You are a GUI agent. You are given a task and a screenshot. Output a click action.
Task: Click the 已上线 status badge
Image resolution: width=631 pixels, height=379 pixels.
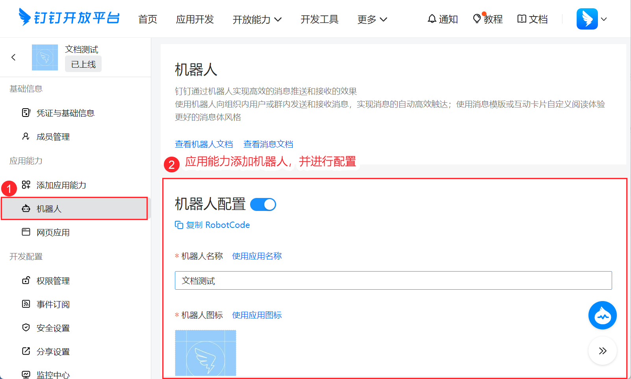coord(83,64)
